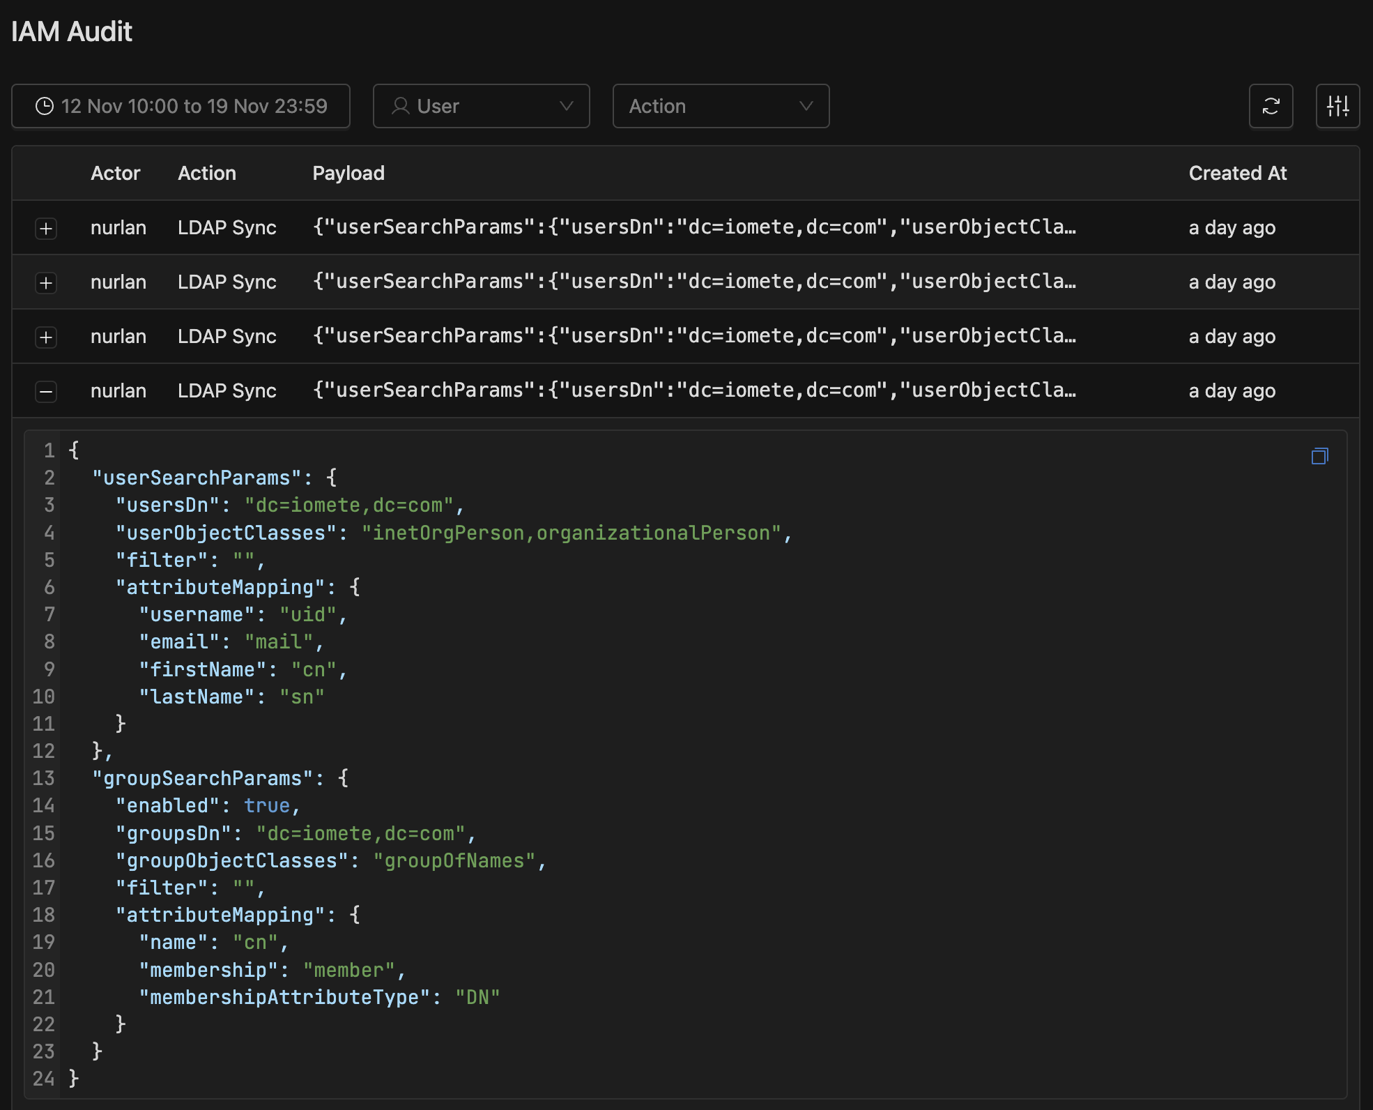Click the User dropdown chevron arrow
Screen dimensions: 1373x1110
(x=567, y=106)
